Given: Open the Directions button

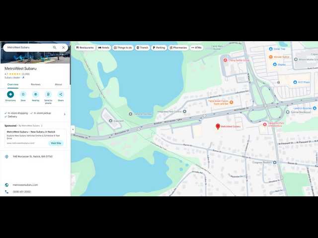Looking at the screenshot, I should (x=10, y=96).
